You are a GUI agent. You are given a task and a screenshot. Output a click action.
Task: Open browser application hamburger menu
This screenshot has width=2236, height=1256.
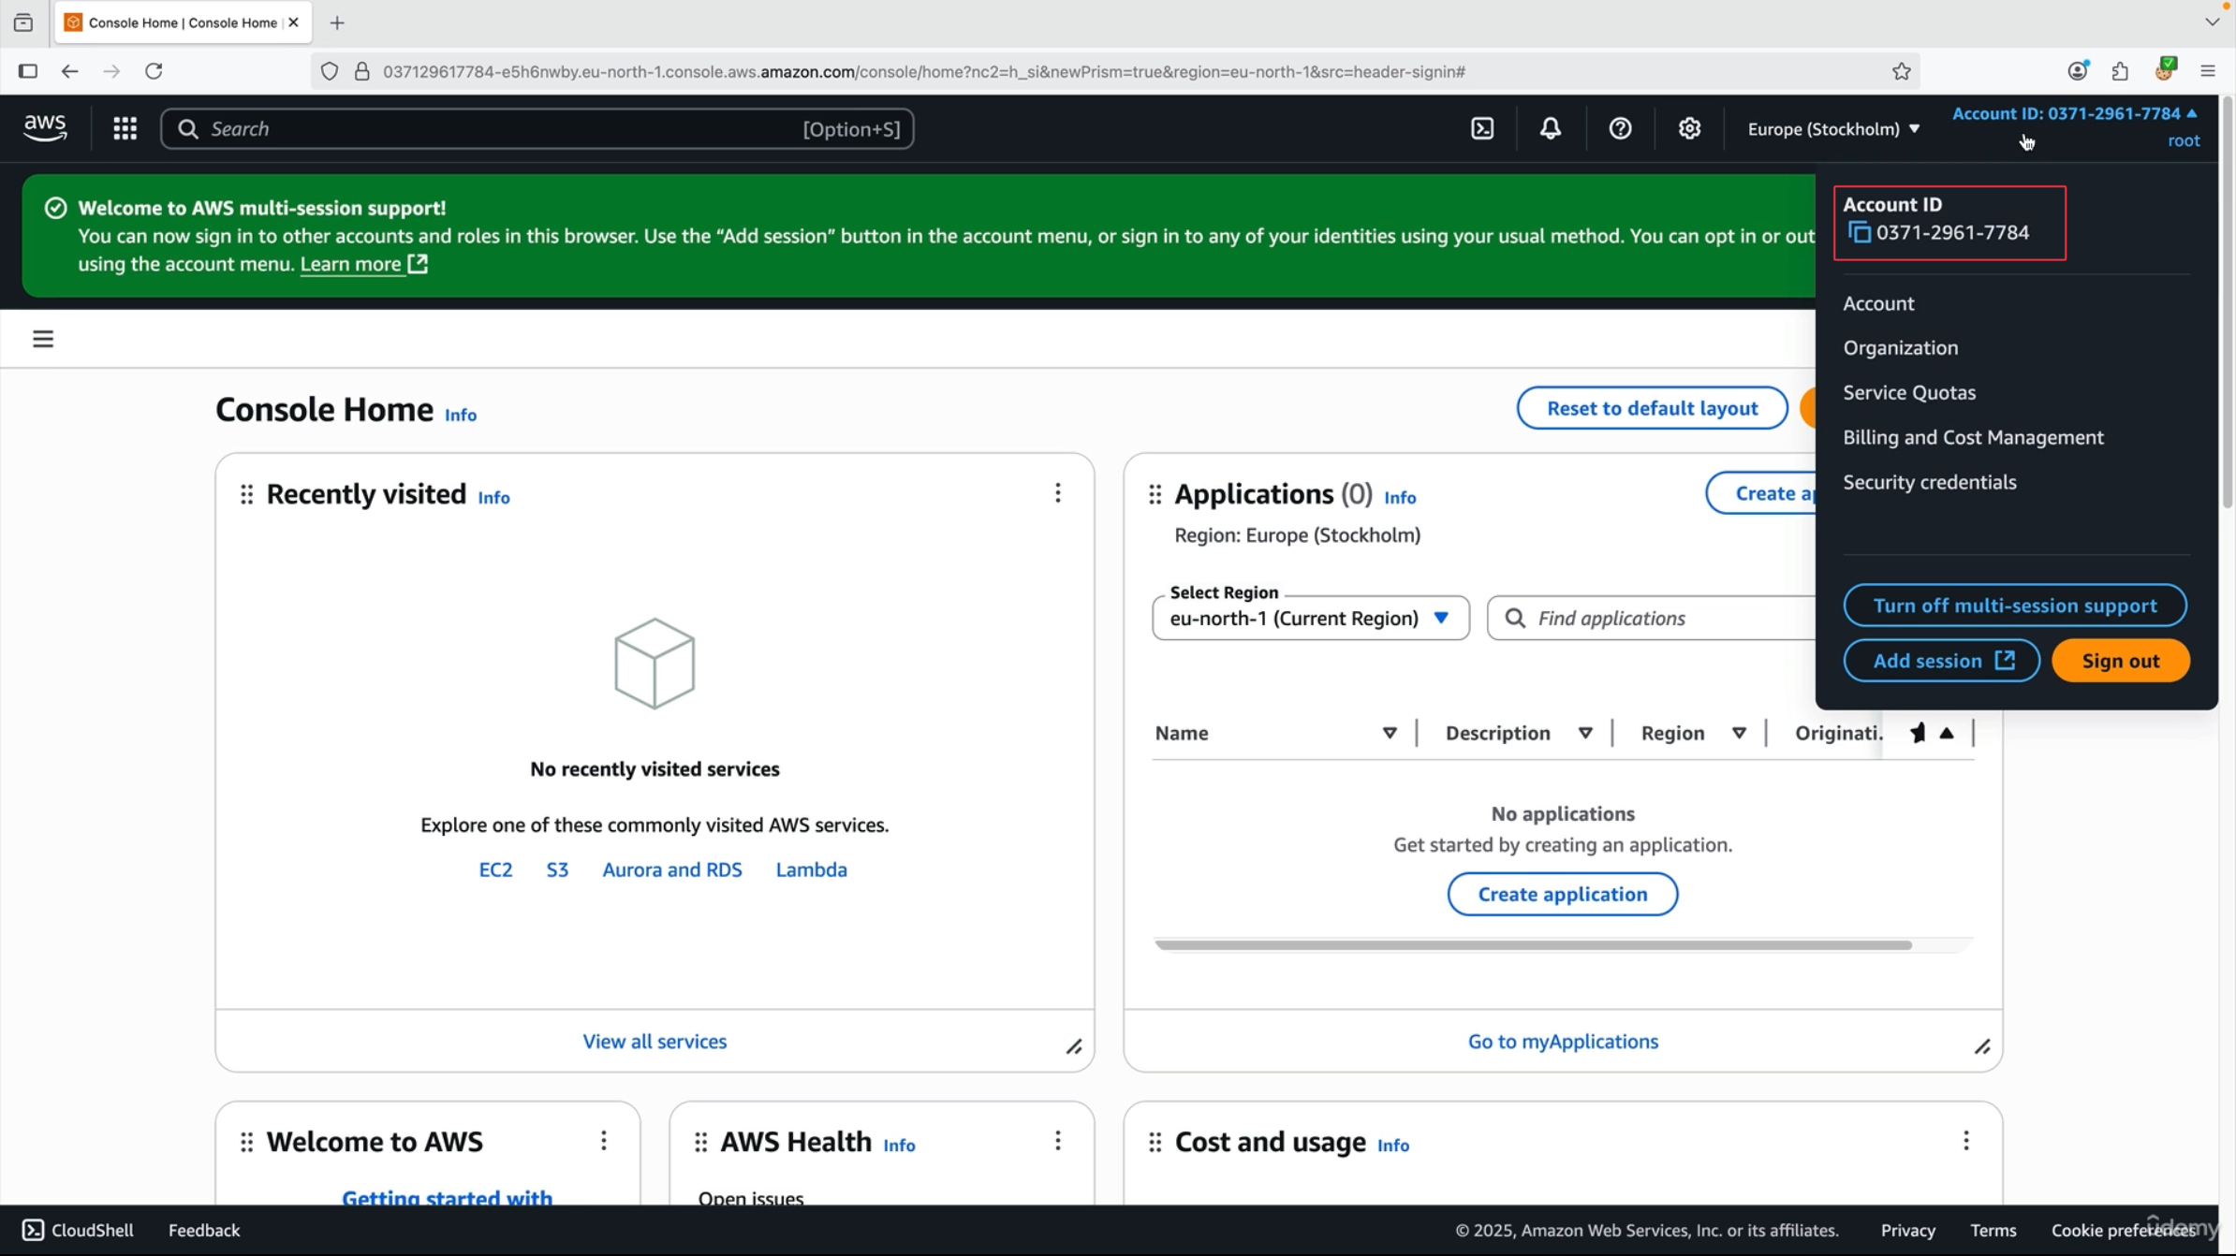pyautogui.click(x=2208, y=71)
